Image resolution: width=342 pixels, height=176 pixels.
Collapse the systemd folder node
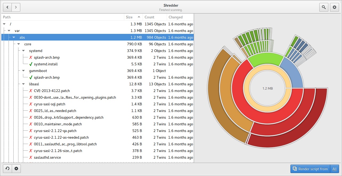pos(24,51)
